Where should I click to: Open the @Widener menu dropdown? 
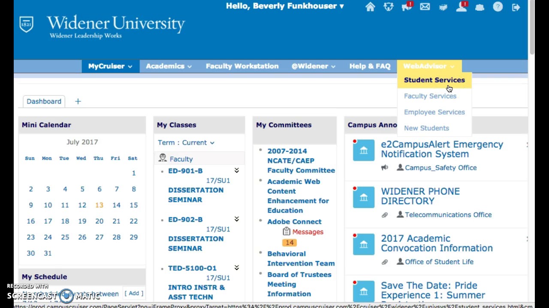[313, 66]
